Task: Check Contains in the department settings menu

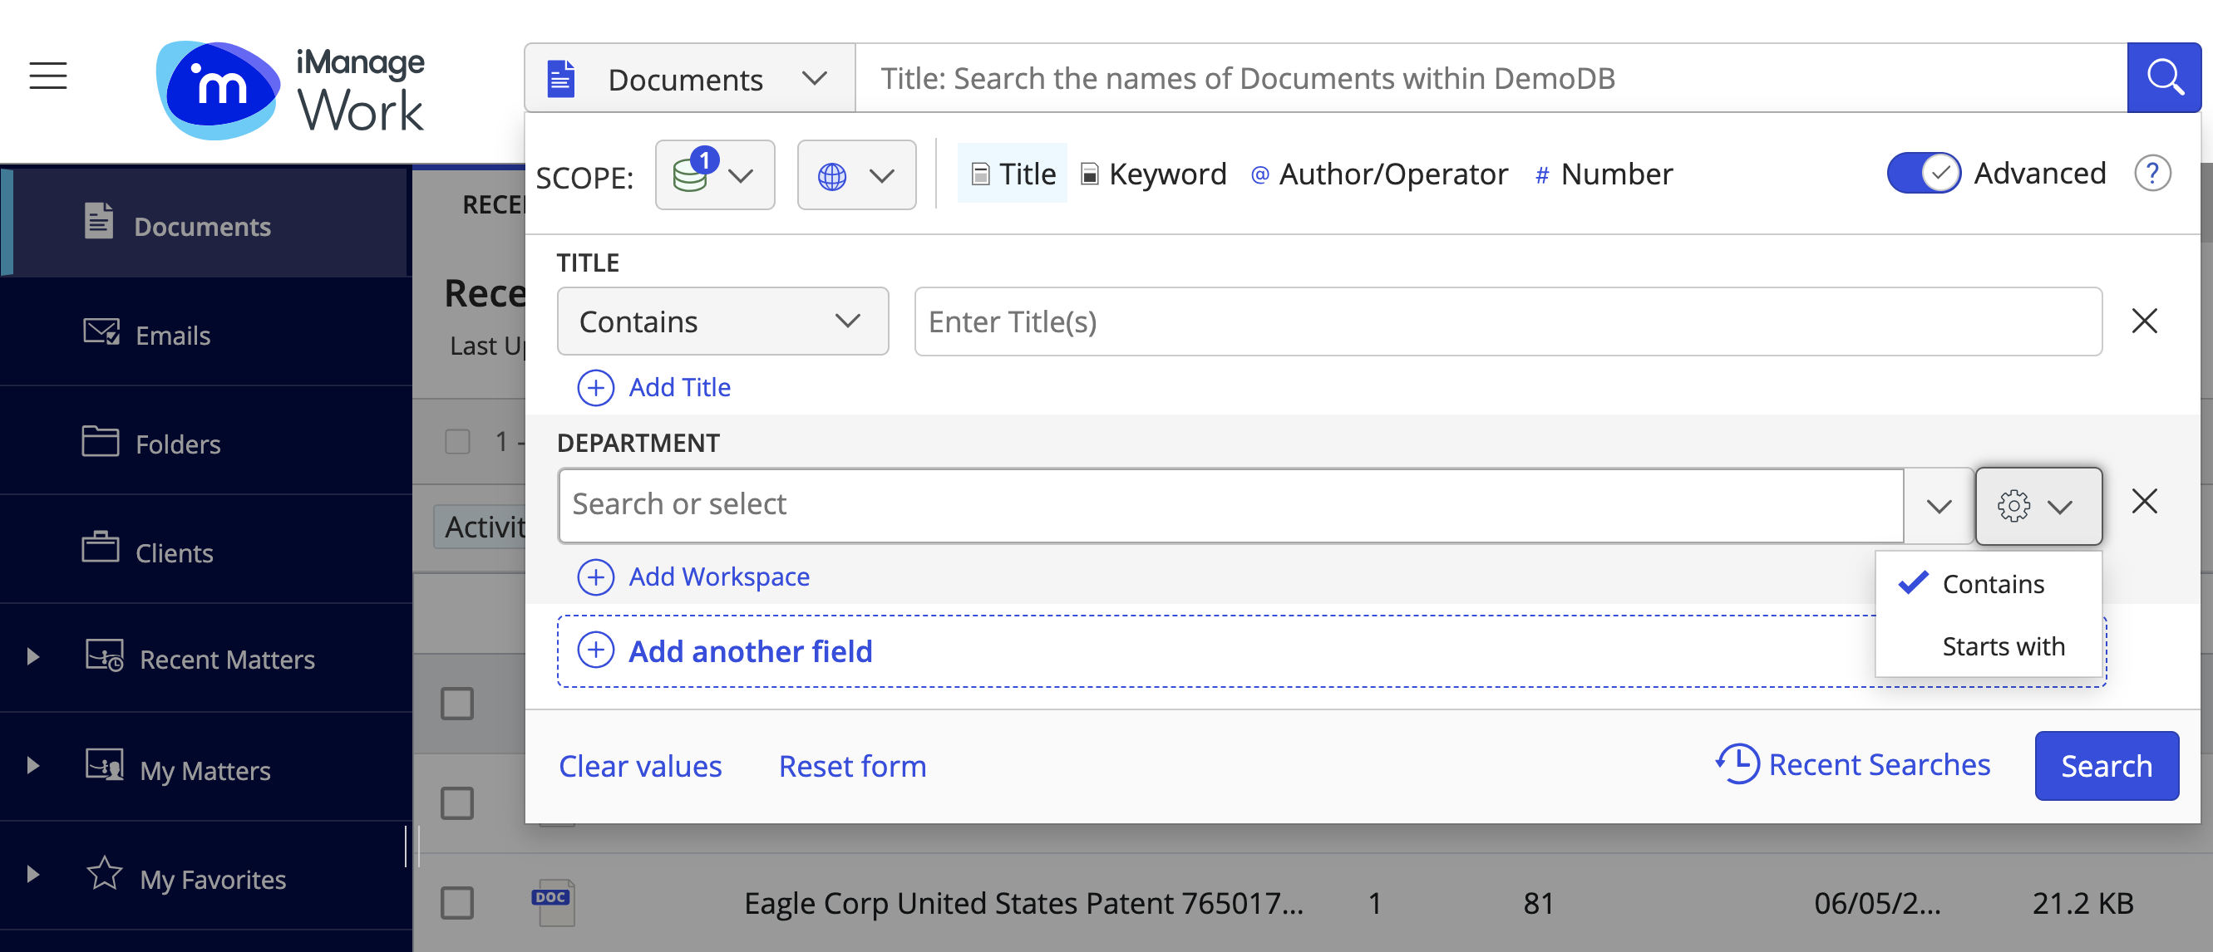Action: click(x=1992, y=584)
